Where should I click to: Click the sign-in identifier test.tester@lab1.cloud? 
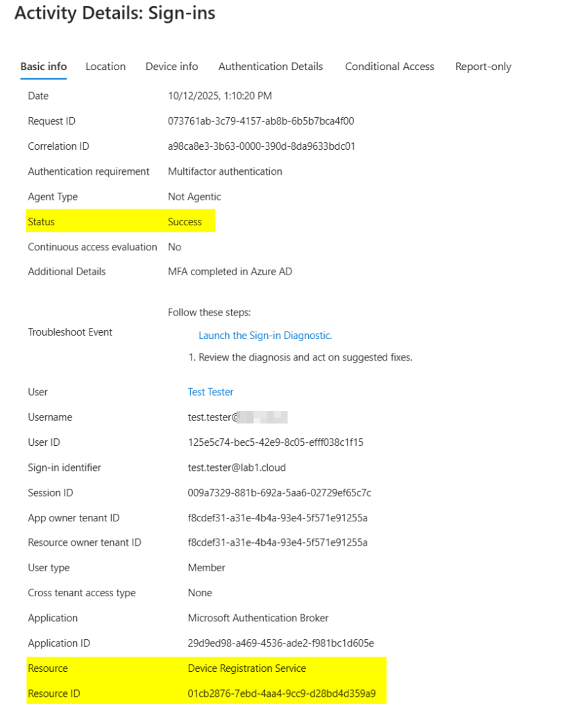pos(237,468)
